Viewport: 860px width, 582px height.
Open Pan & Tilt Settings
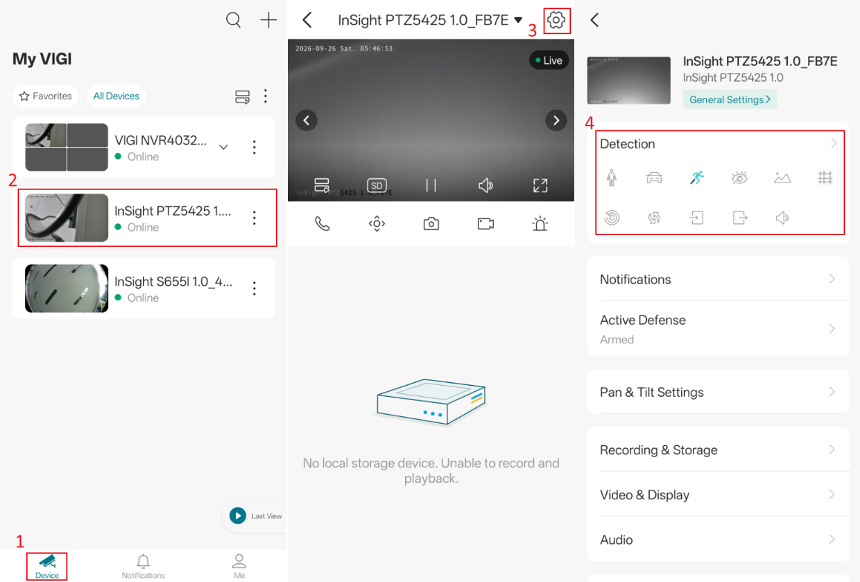719,392
